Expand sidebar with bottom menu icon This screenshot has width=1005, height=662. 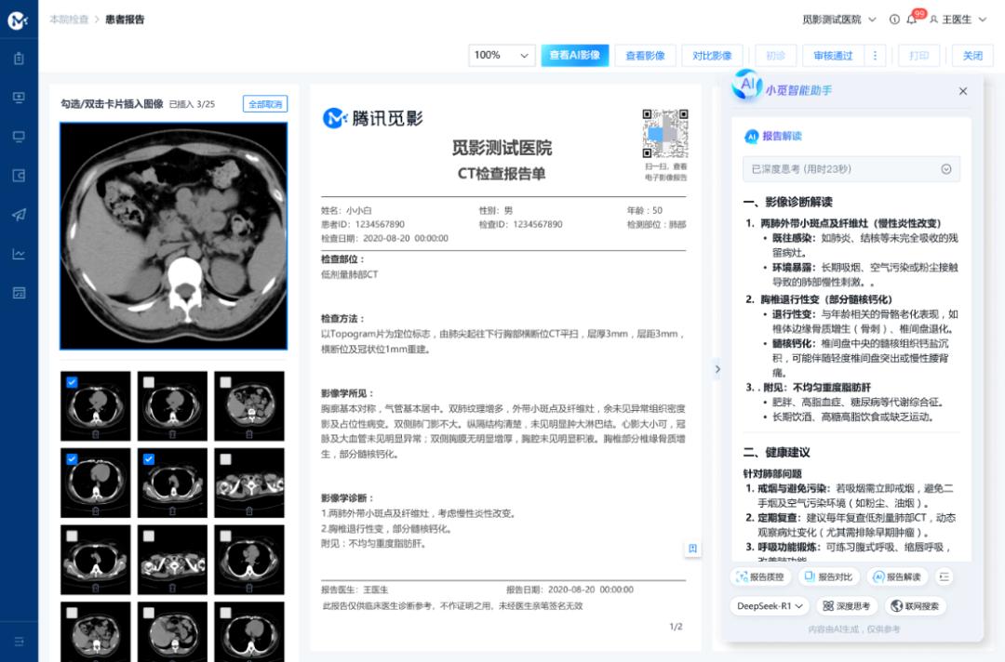[x=19, y=642]
